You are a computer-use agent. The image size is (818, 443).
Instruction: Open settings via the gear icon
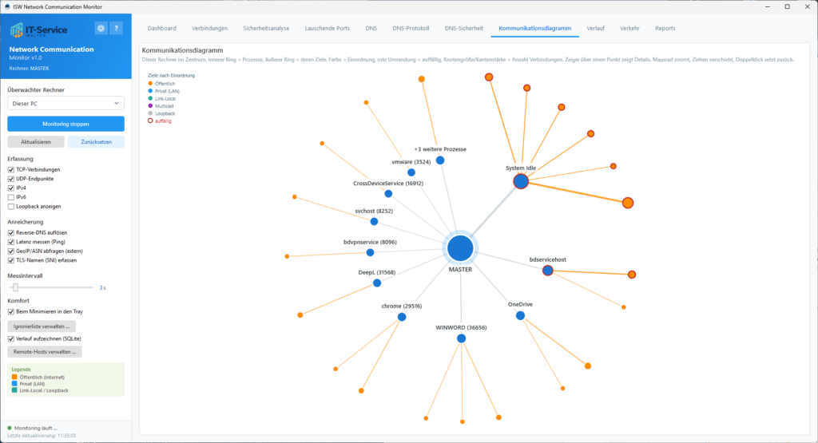coord(101,29)
